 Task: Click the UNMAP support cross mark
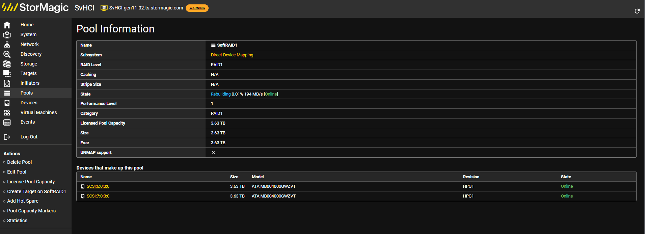[x=213, y=153]
